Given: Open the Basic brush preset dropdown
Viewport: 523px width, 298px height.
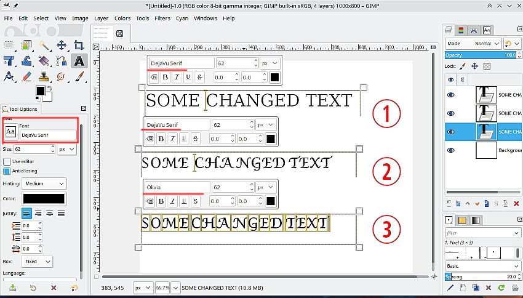Looking at the screenshot, I should 482,266.
